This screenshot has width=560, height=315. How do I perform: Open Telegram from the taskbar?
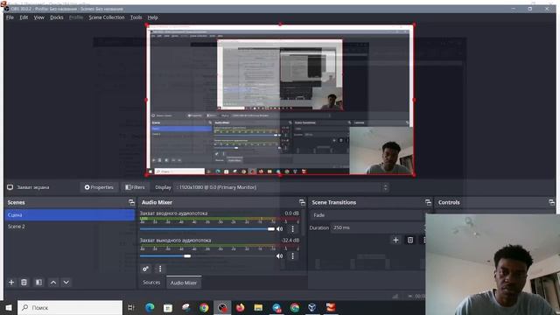click(276, 307)
